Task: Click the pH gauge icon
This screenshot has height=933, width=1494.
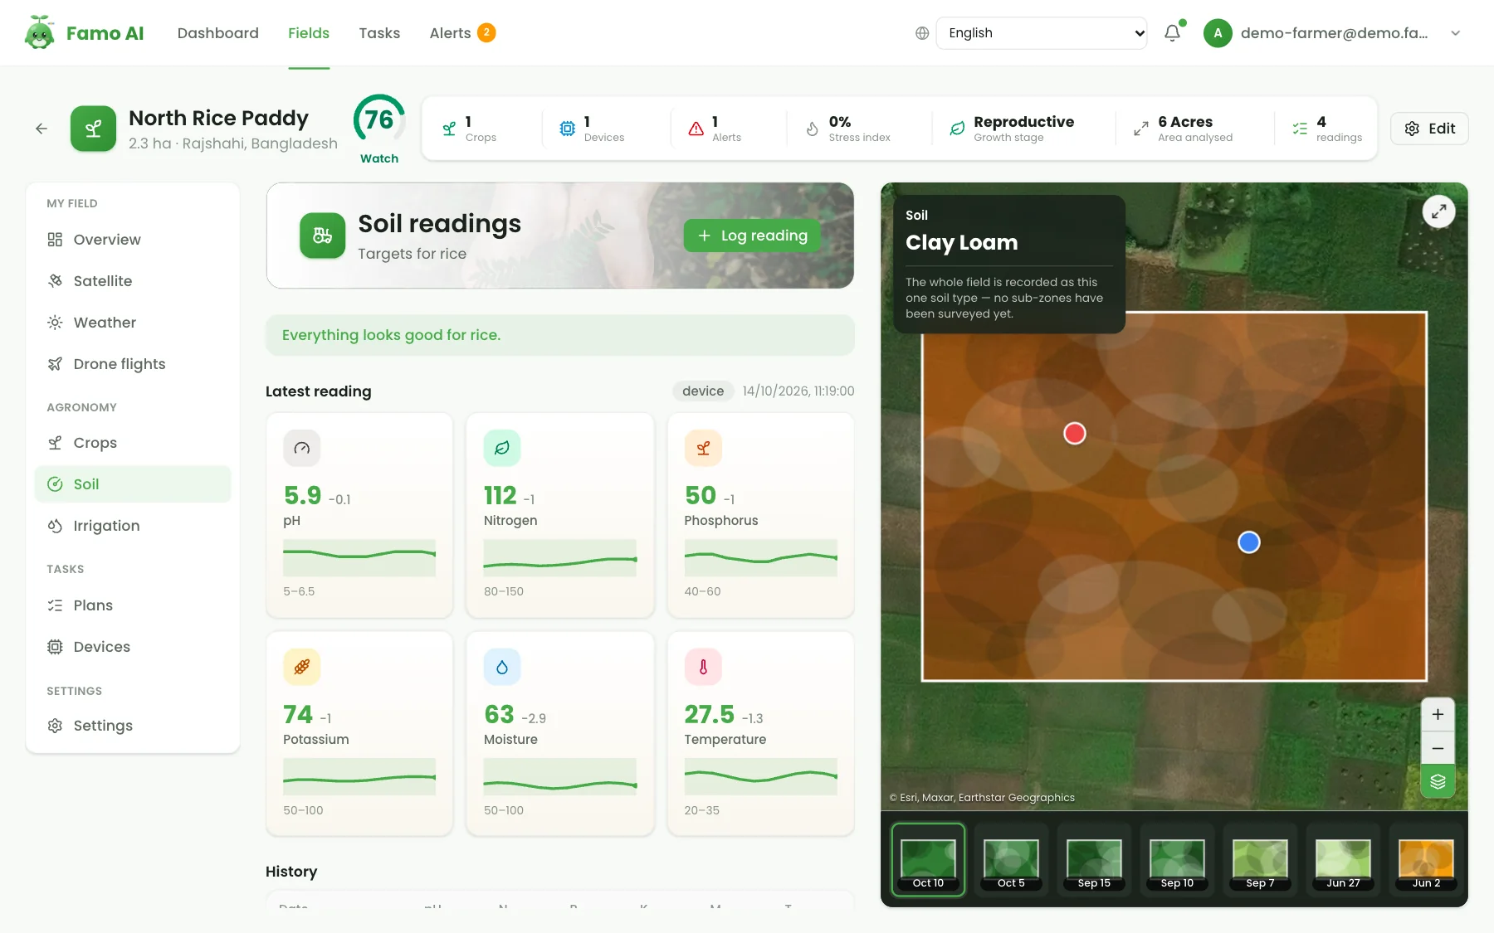Action: coord(301,448)
